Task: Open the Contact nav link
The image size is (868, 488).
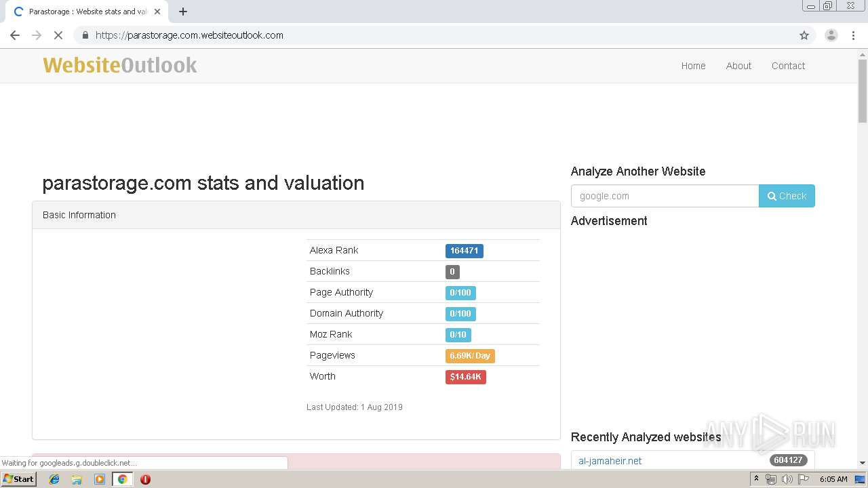Action: pos(788,66)
